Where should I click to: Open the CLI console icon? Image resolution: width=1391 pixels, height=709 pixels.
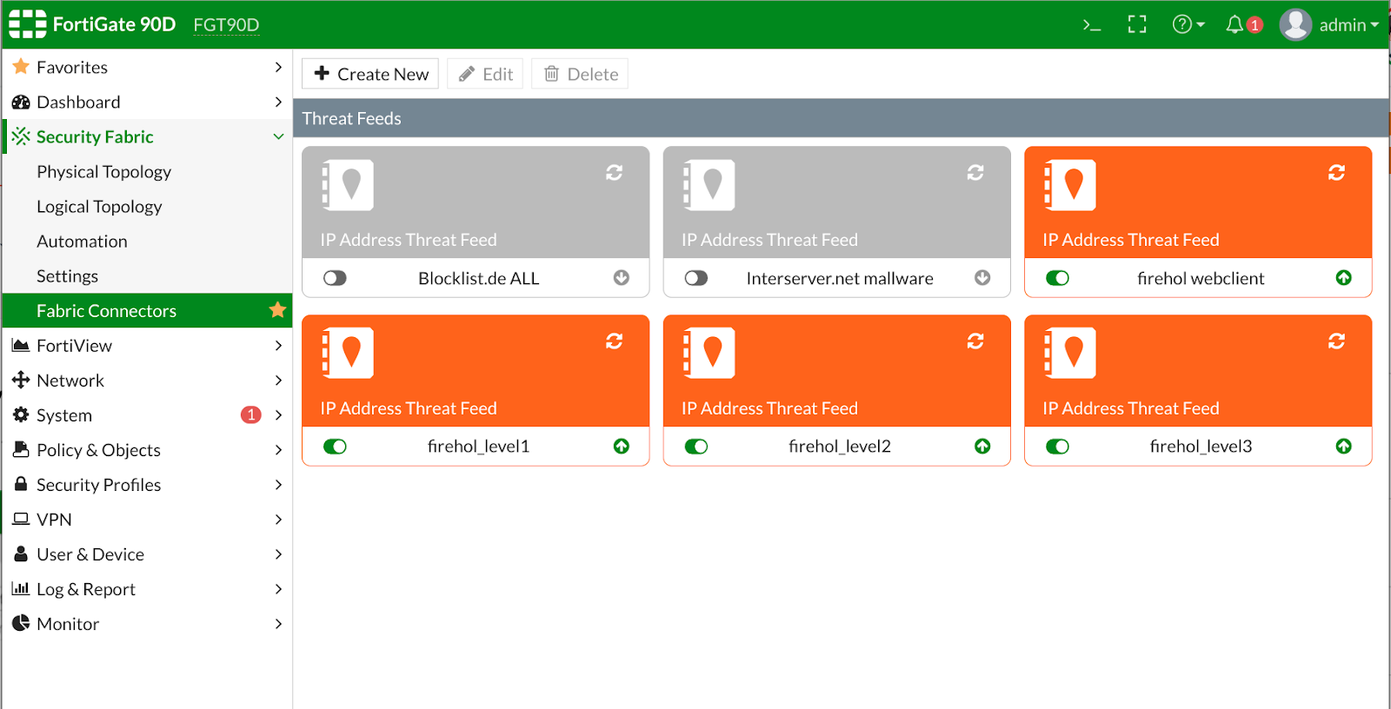(1092, 25)
